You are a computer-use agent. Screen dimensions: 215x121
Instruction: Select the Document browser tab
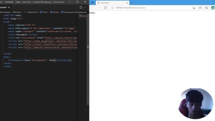click(x=113, y=3)
